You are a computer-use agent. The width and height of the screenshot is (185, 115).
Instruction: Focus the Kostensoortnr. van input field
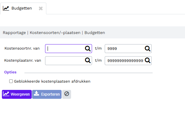pyautogui.click(x=65, y=49)
